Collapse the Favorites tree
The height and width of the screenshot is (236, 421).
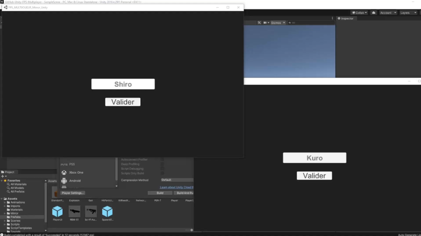2,181
